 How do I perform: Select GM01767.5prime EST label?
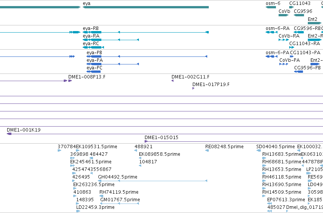120,200
